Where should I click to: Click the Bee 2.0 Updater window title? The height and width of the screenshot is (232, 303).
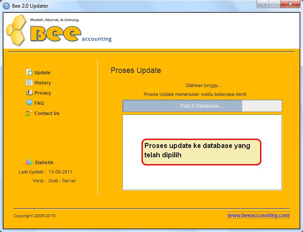[30, 6]
